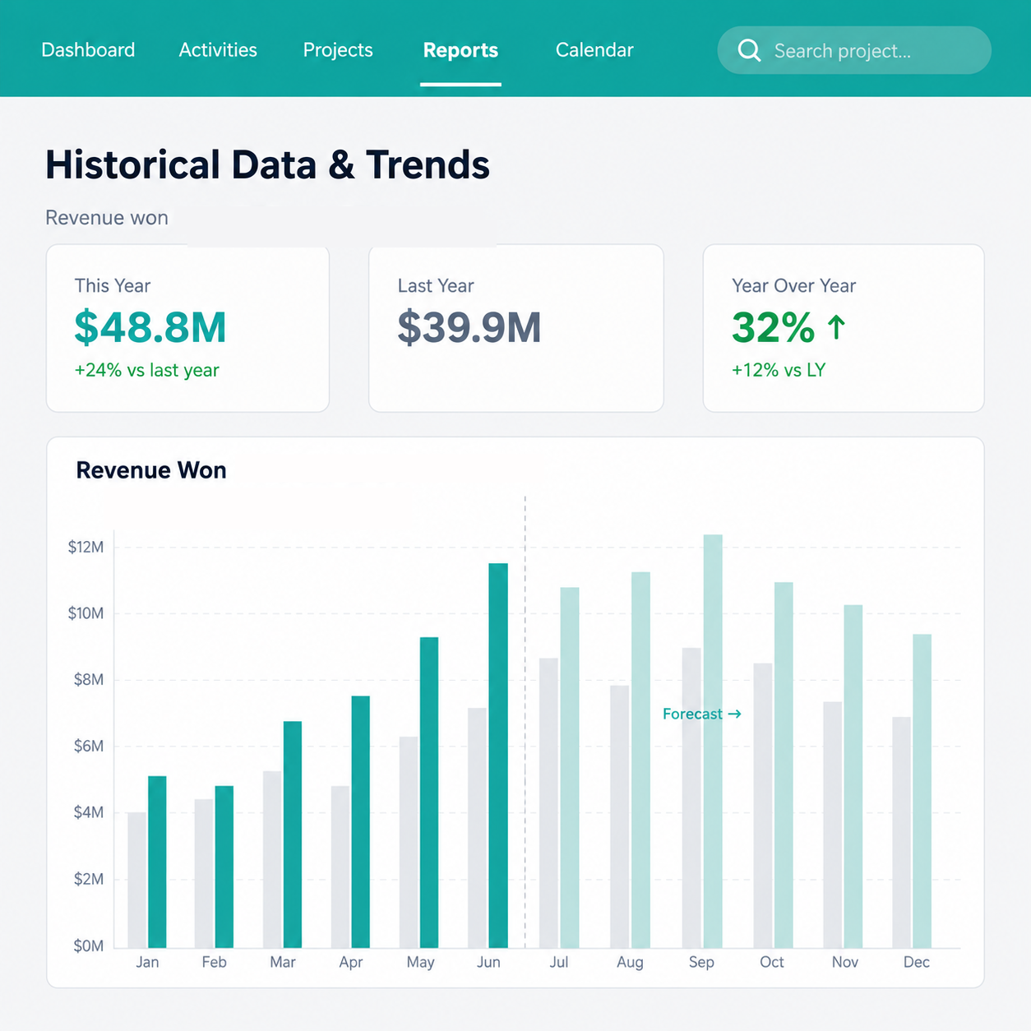Image resolution: width=1031 pixels, height=1031 pixels.
Task: Select the dark teal May bar
Action: (429, 793)
